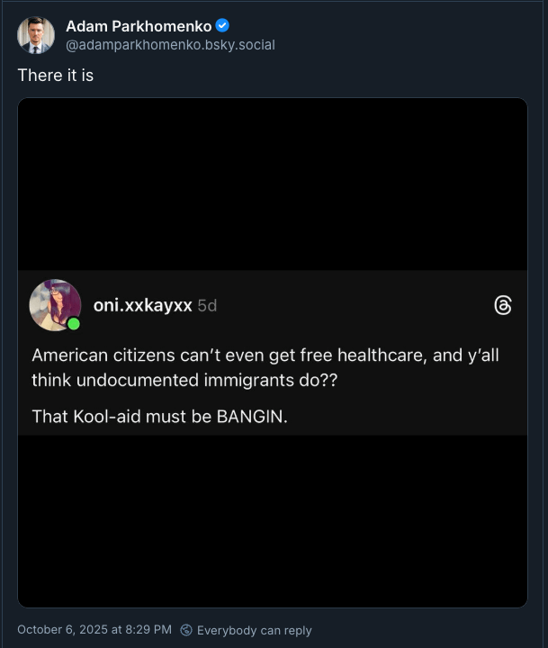Click the "There it is" post text
The image size is (548, 648).
tap(56, 76)
